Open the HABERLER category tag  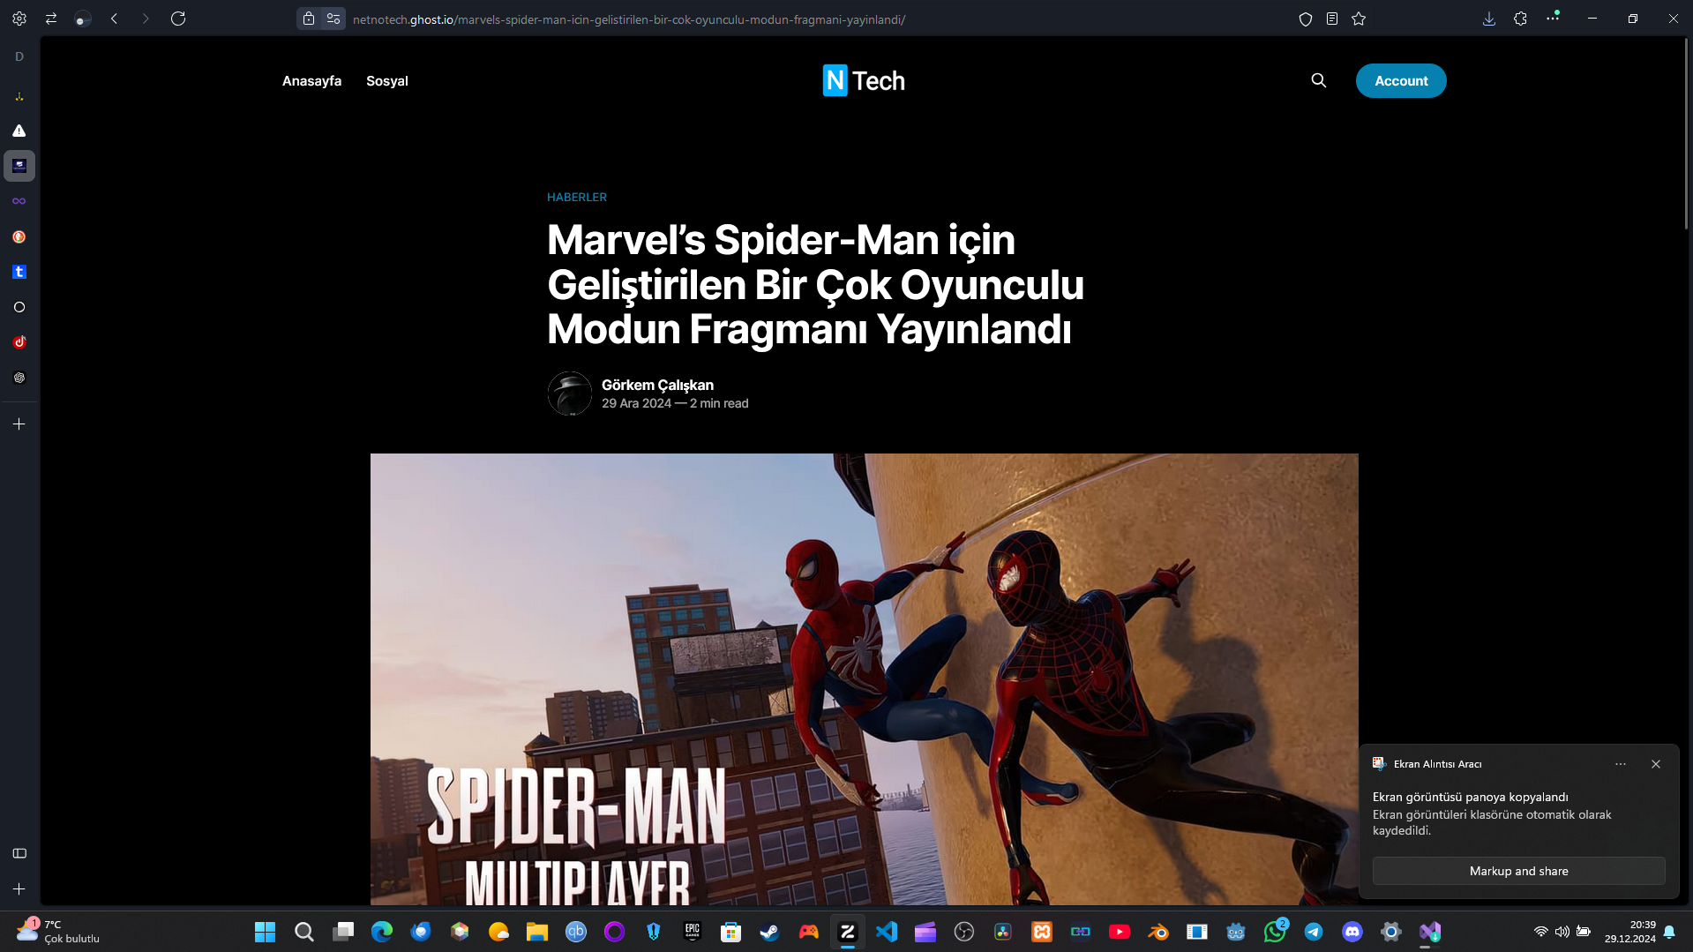577,197
